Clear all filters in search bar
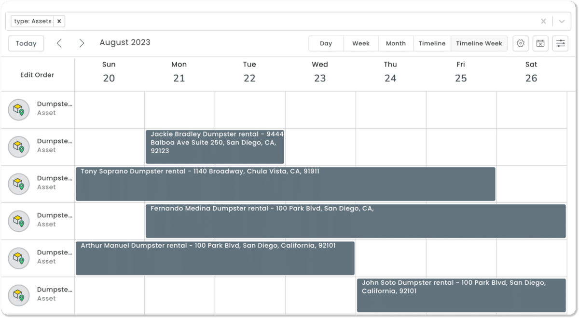579x318 pixels. point(543,21)
